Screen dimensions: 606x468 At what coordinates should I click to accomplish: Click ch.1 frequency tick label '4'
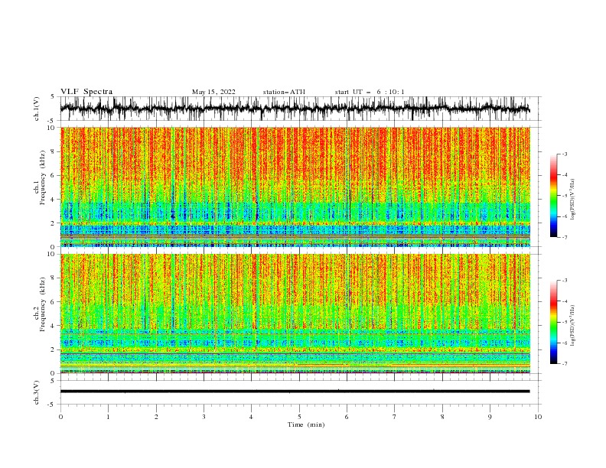(x=53, y=200)
